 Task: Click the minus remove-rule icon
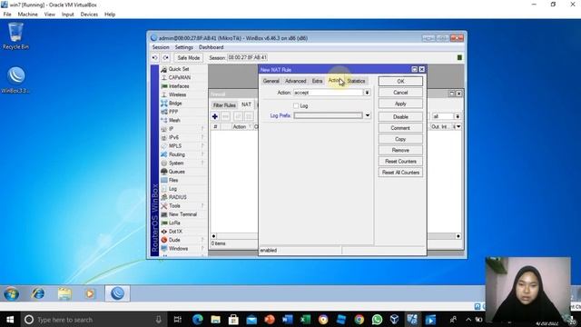tap(225, 116)
